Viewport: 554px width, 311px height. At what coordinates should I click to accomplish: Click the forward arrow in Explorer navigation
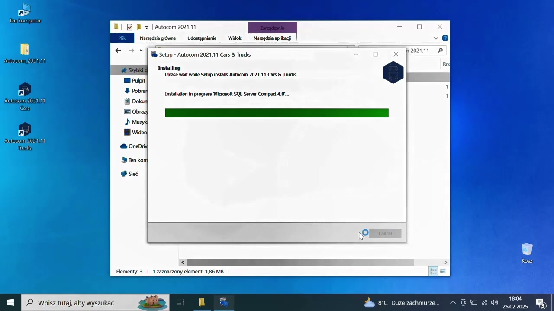point(131,51)
